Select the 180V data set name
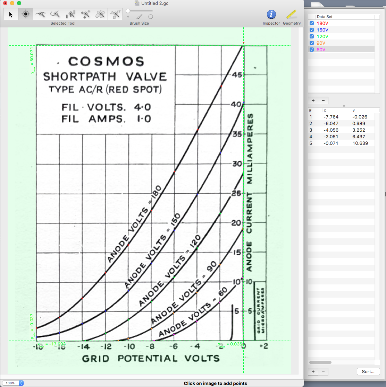Viewport: 386px width, 387px height. coord(322,23)
